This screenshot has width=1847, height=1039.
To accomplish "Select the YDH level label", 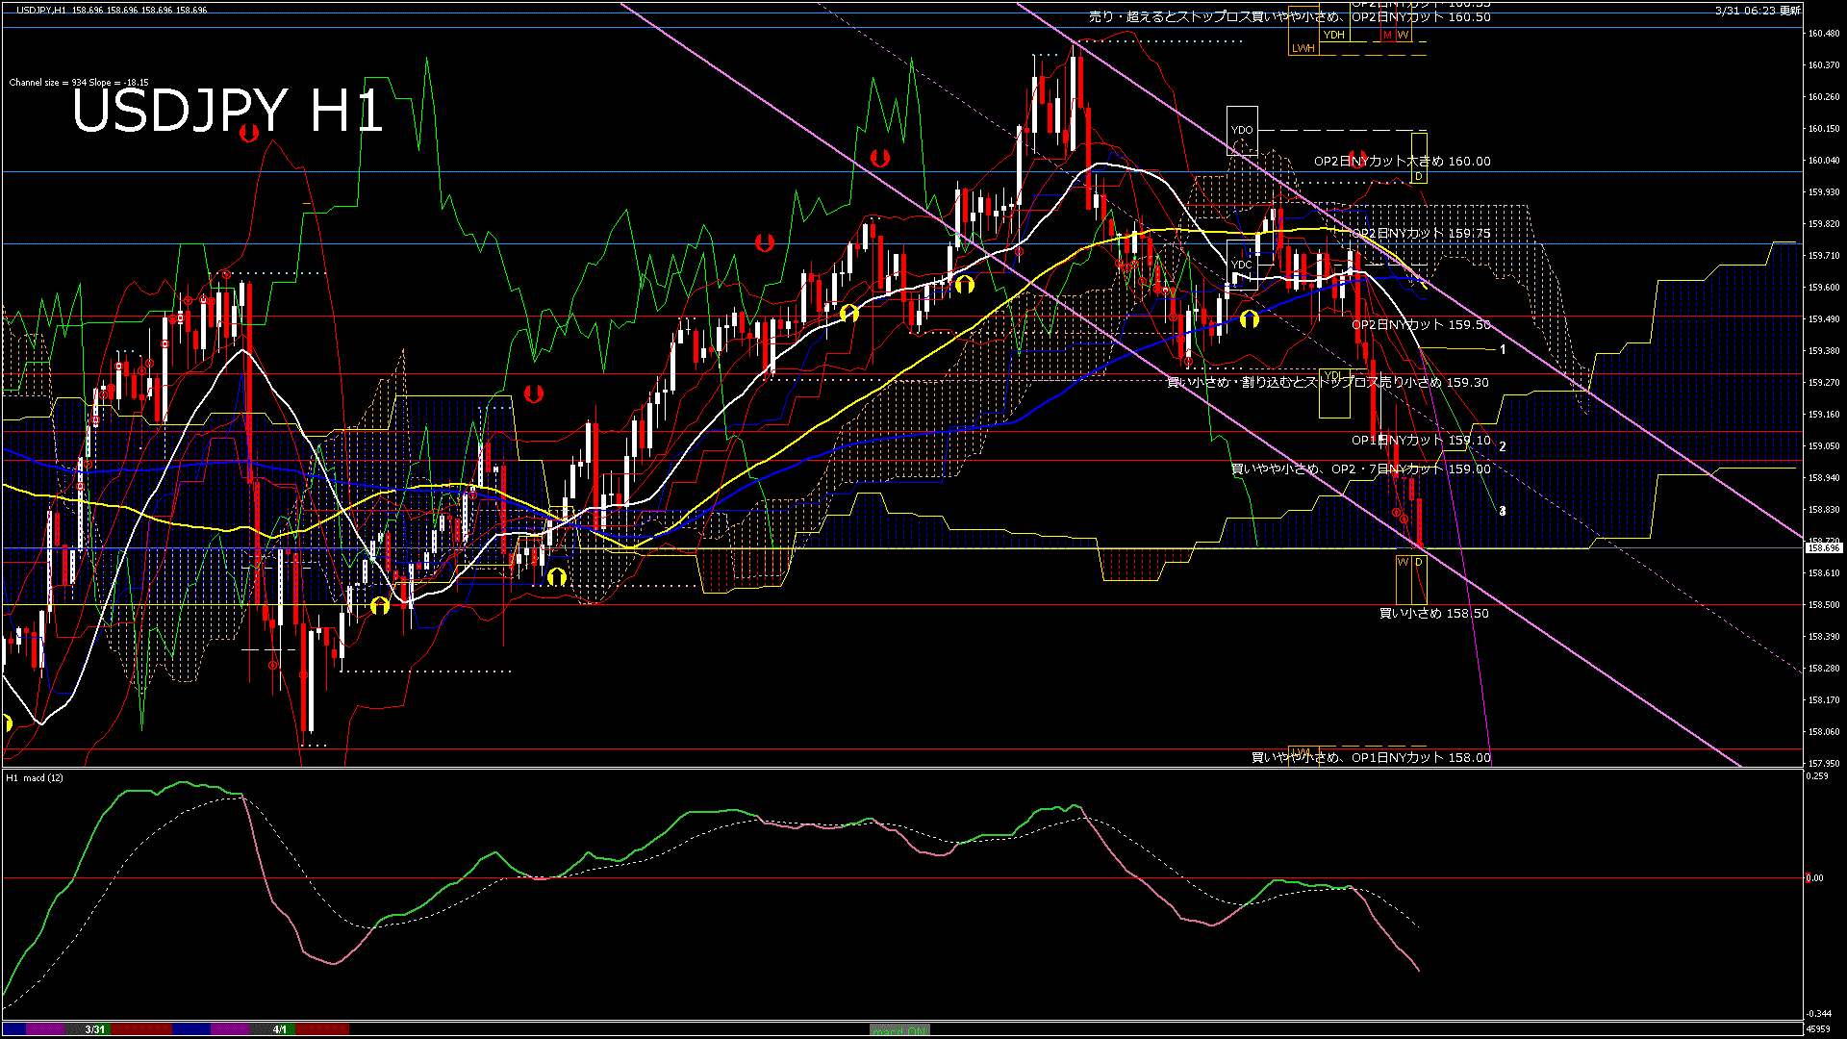I will click(x=1333, y=35).
